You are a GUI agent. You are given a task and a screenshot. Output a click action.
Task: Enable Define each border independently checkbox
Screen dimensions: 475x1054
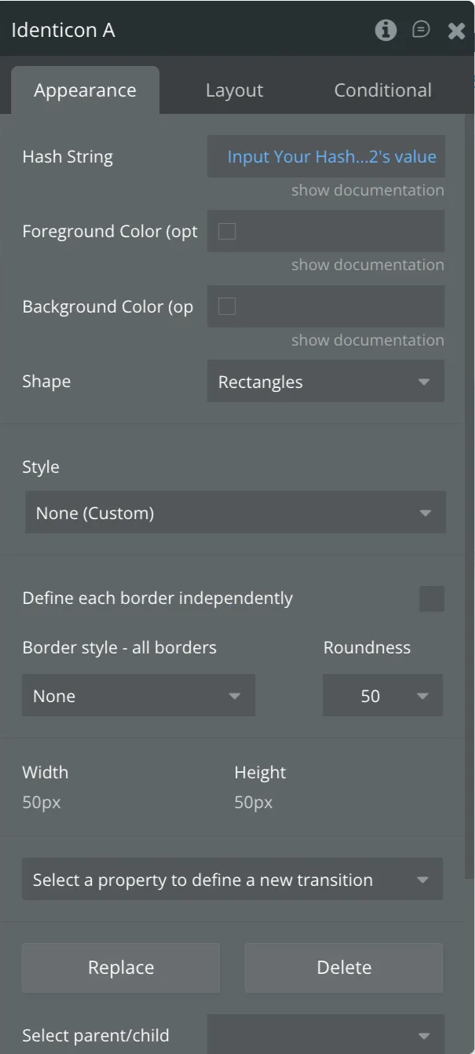tap(432, 598)
